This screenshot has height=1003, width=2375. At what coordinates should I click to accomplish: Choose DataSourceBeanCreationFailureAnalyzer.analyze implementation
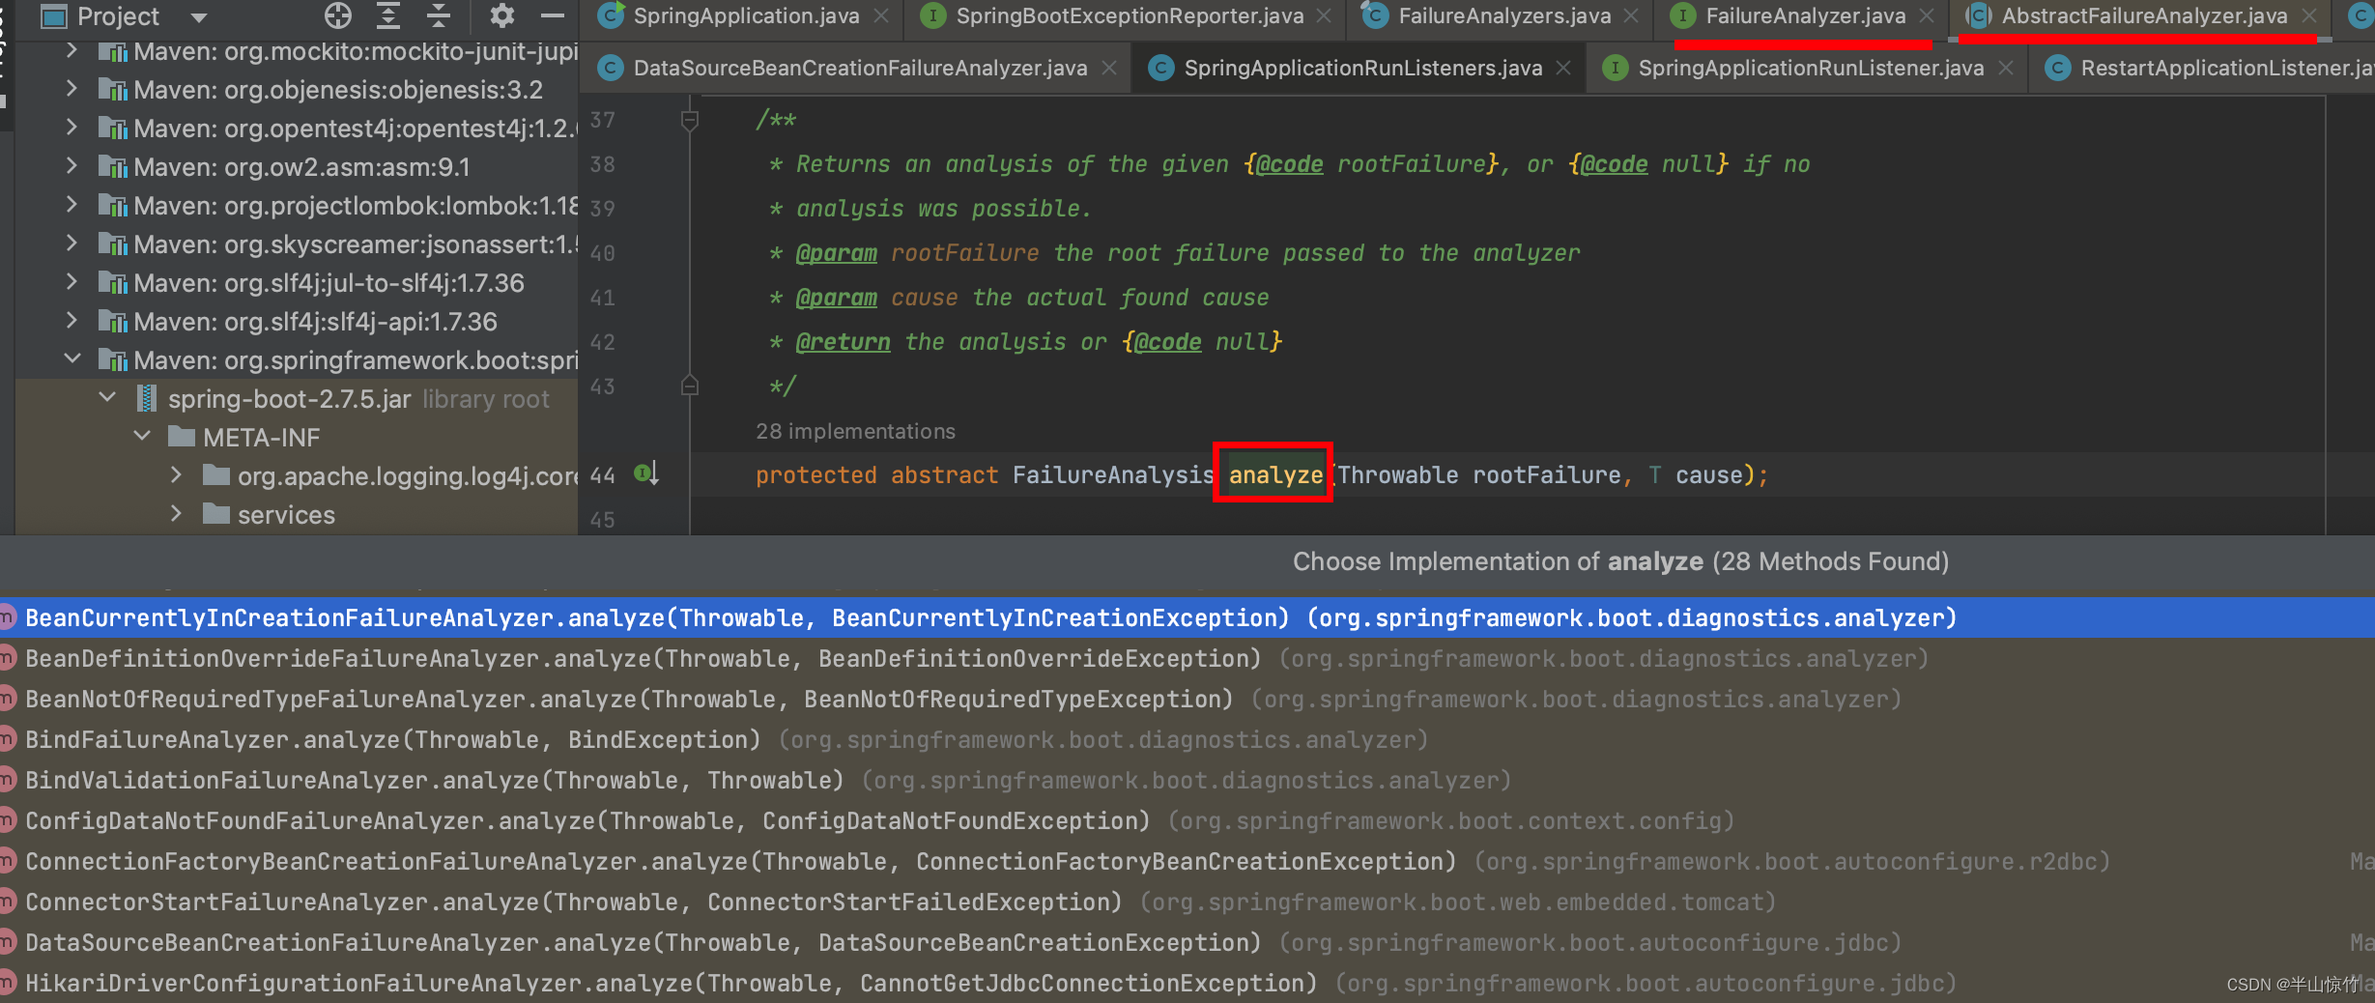[x=1187, y=942]
